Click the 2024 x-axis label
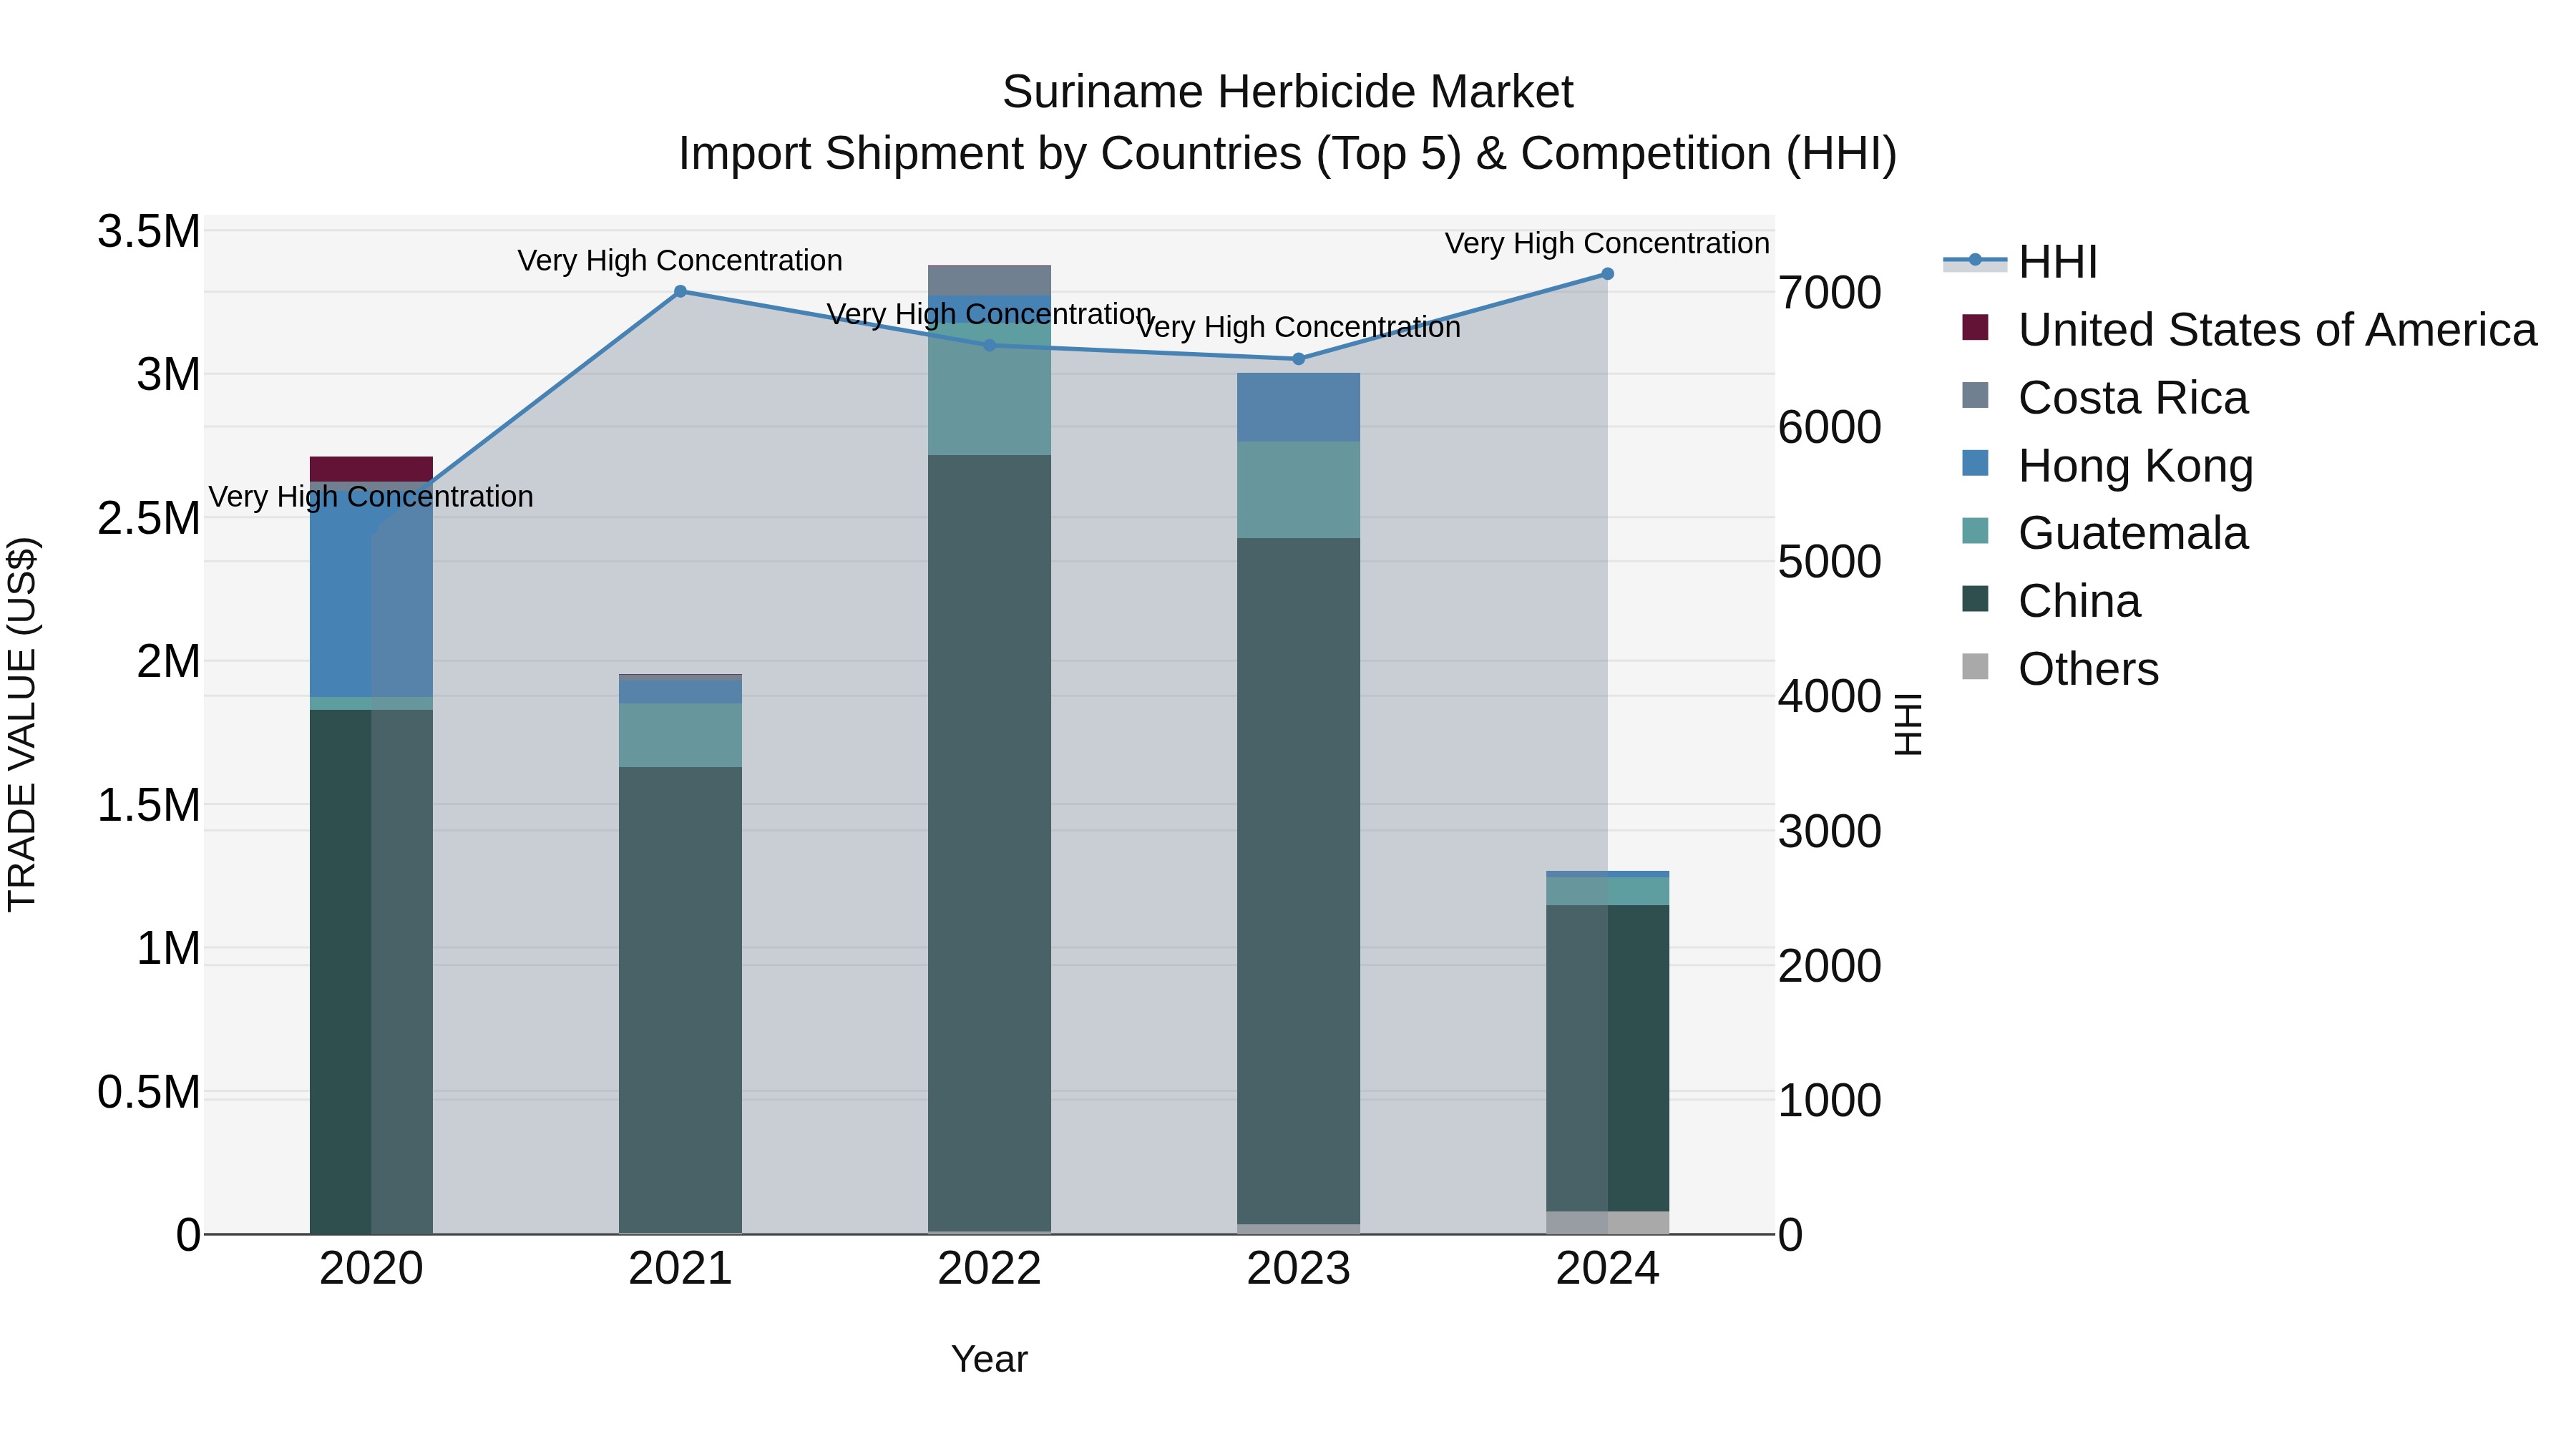The image size is (2576, 1449). coord(1608,1269)
